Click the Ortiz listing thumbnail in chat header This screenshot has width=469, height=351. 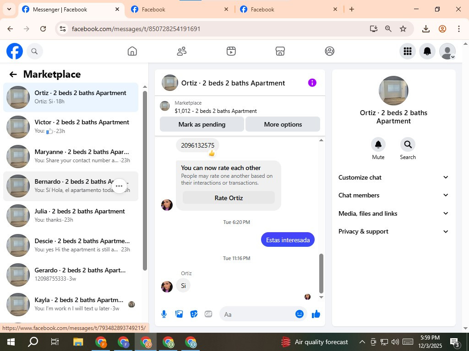170,83
